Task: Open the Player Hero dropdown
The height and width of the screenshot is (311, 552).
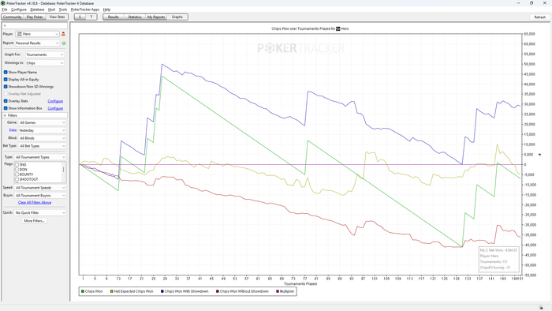Action: (37, 34)
